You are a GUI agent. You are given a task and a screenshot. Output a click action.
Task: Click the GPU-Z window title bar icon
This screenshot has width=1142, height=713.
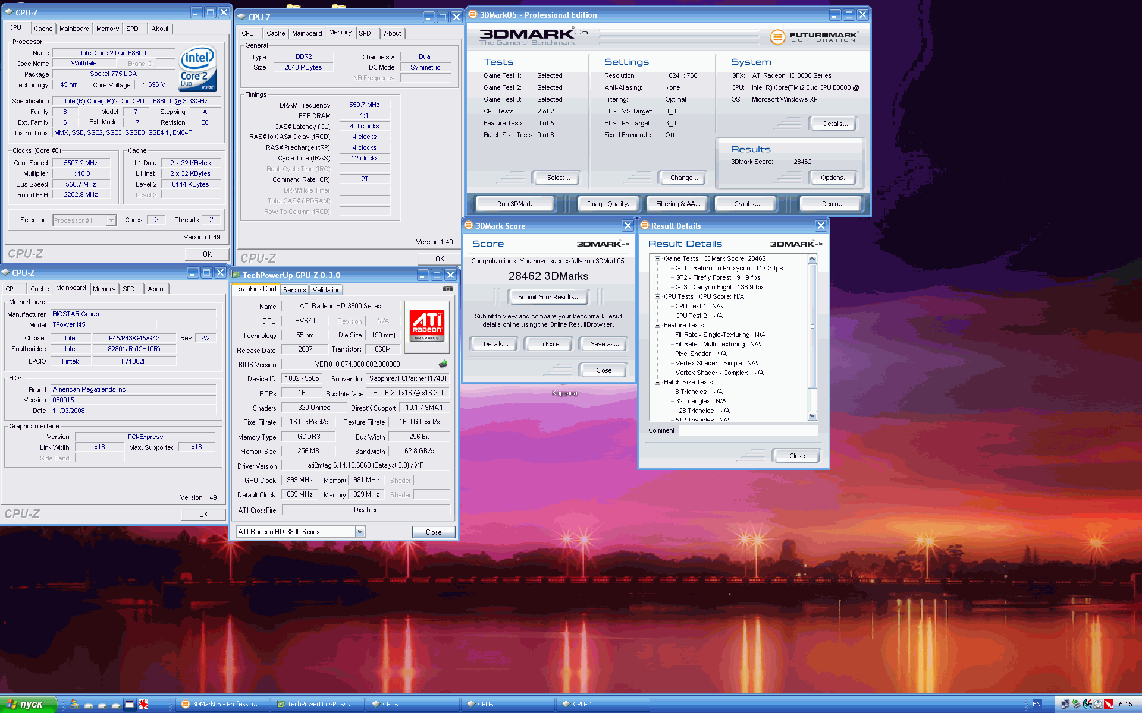(x=236, y=275)
